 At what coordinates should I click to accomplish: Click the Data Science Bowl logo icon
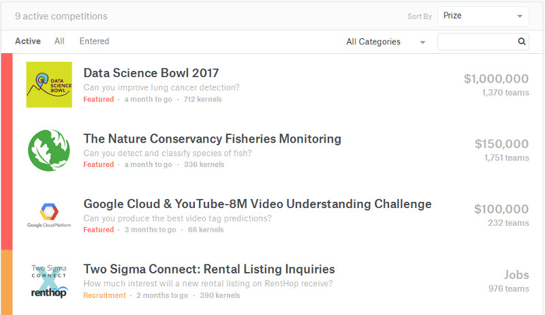[49, 85]
